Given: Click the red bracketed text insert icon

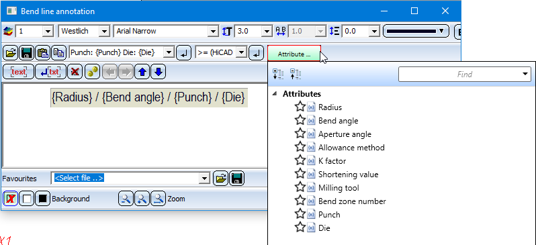Looking at the screenshot, I should click(x=18, y=72).
